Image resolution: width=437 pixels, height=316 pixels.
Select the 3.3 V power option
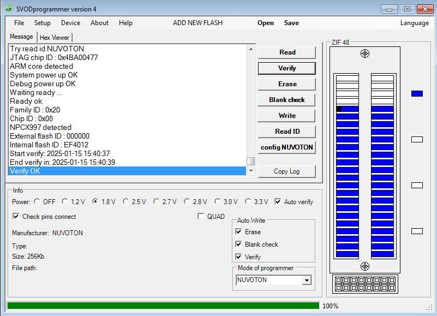pos(248,201)
